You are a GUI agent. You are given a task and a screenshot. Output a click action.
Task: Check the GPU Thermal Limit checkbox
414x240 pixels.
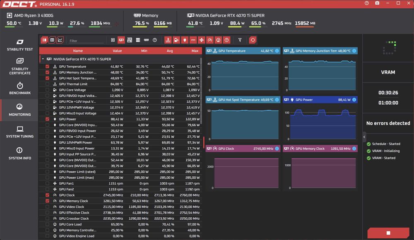click(x=47, y=84)
